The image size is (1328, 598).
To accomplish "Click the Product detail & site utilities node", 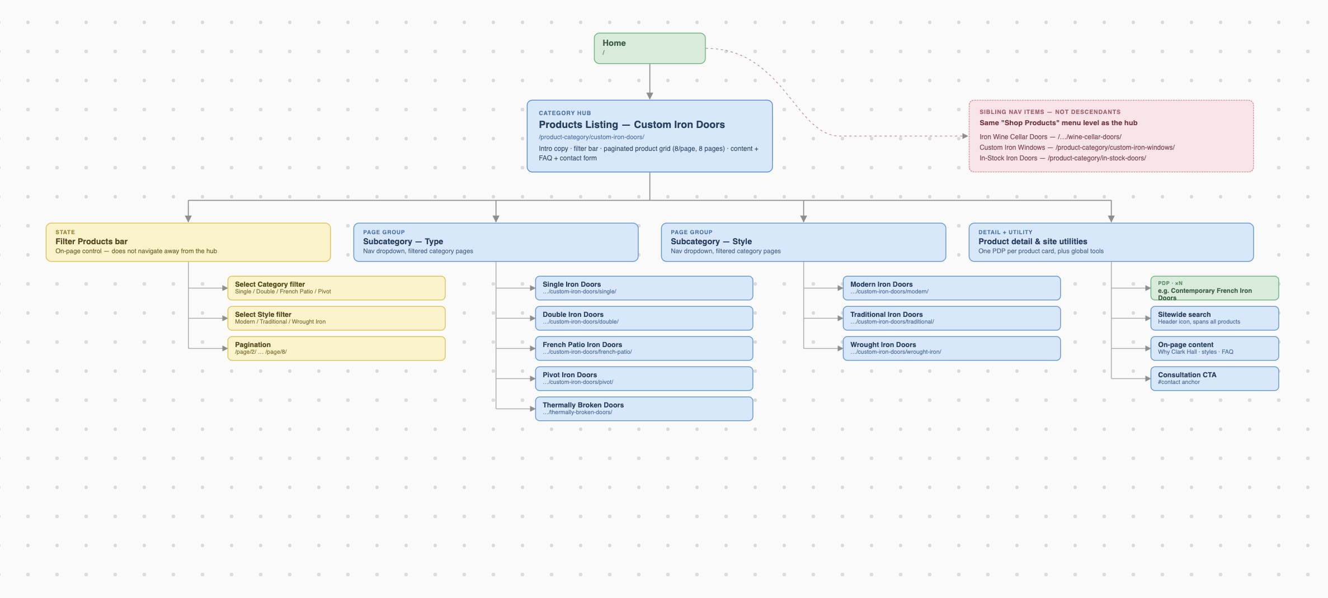I will [1111, 242].
